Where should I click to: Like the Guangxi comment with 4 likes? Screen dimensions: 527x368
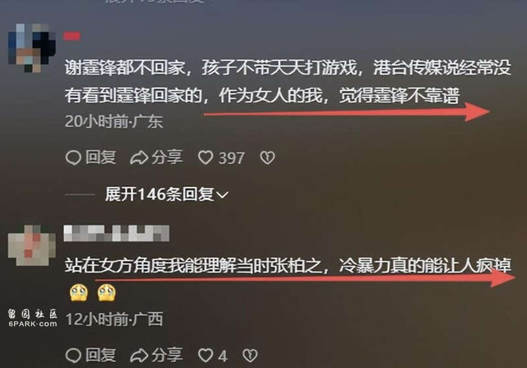click(x=206, y=355)
